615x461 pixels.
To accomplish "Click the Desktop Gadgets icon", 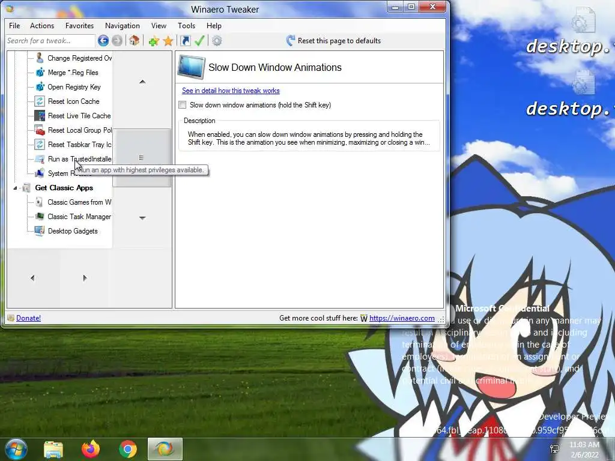I will click(x=40, y=231).
